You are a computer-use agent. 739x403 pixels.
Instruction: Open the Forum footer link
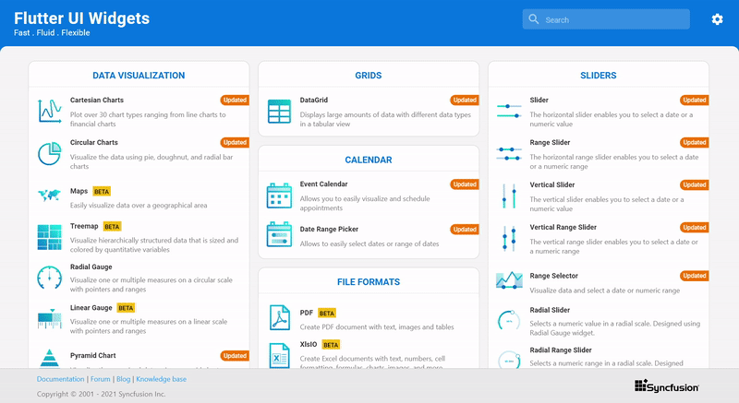point(101,379)
